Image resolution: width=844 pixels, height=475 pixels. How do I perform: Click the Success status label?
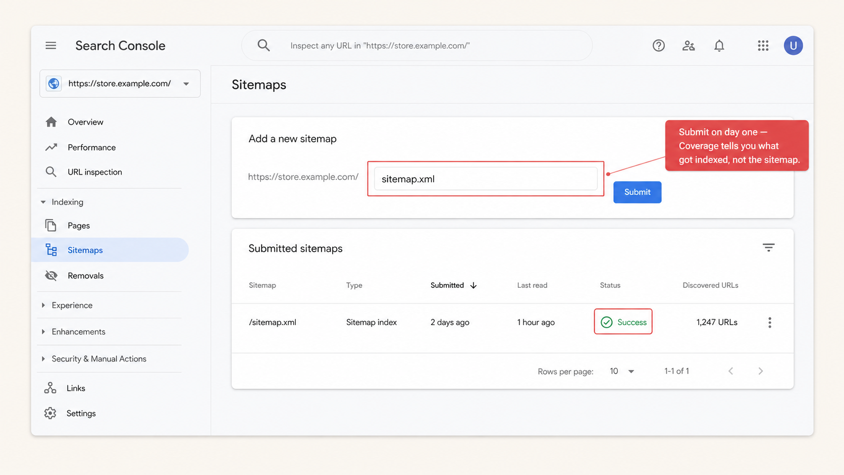[623, 322]
